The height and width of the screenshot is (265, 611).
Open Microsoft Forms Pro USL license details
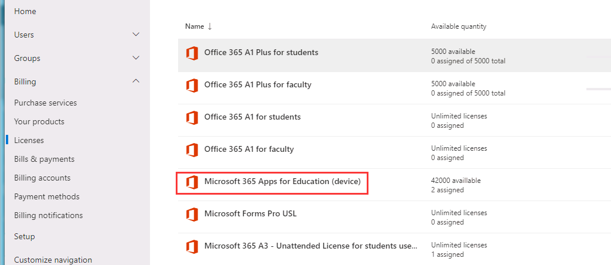[x=250, y=213]
